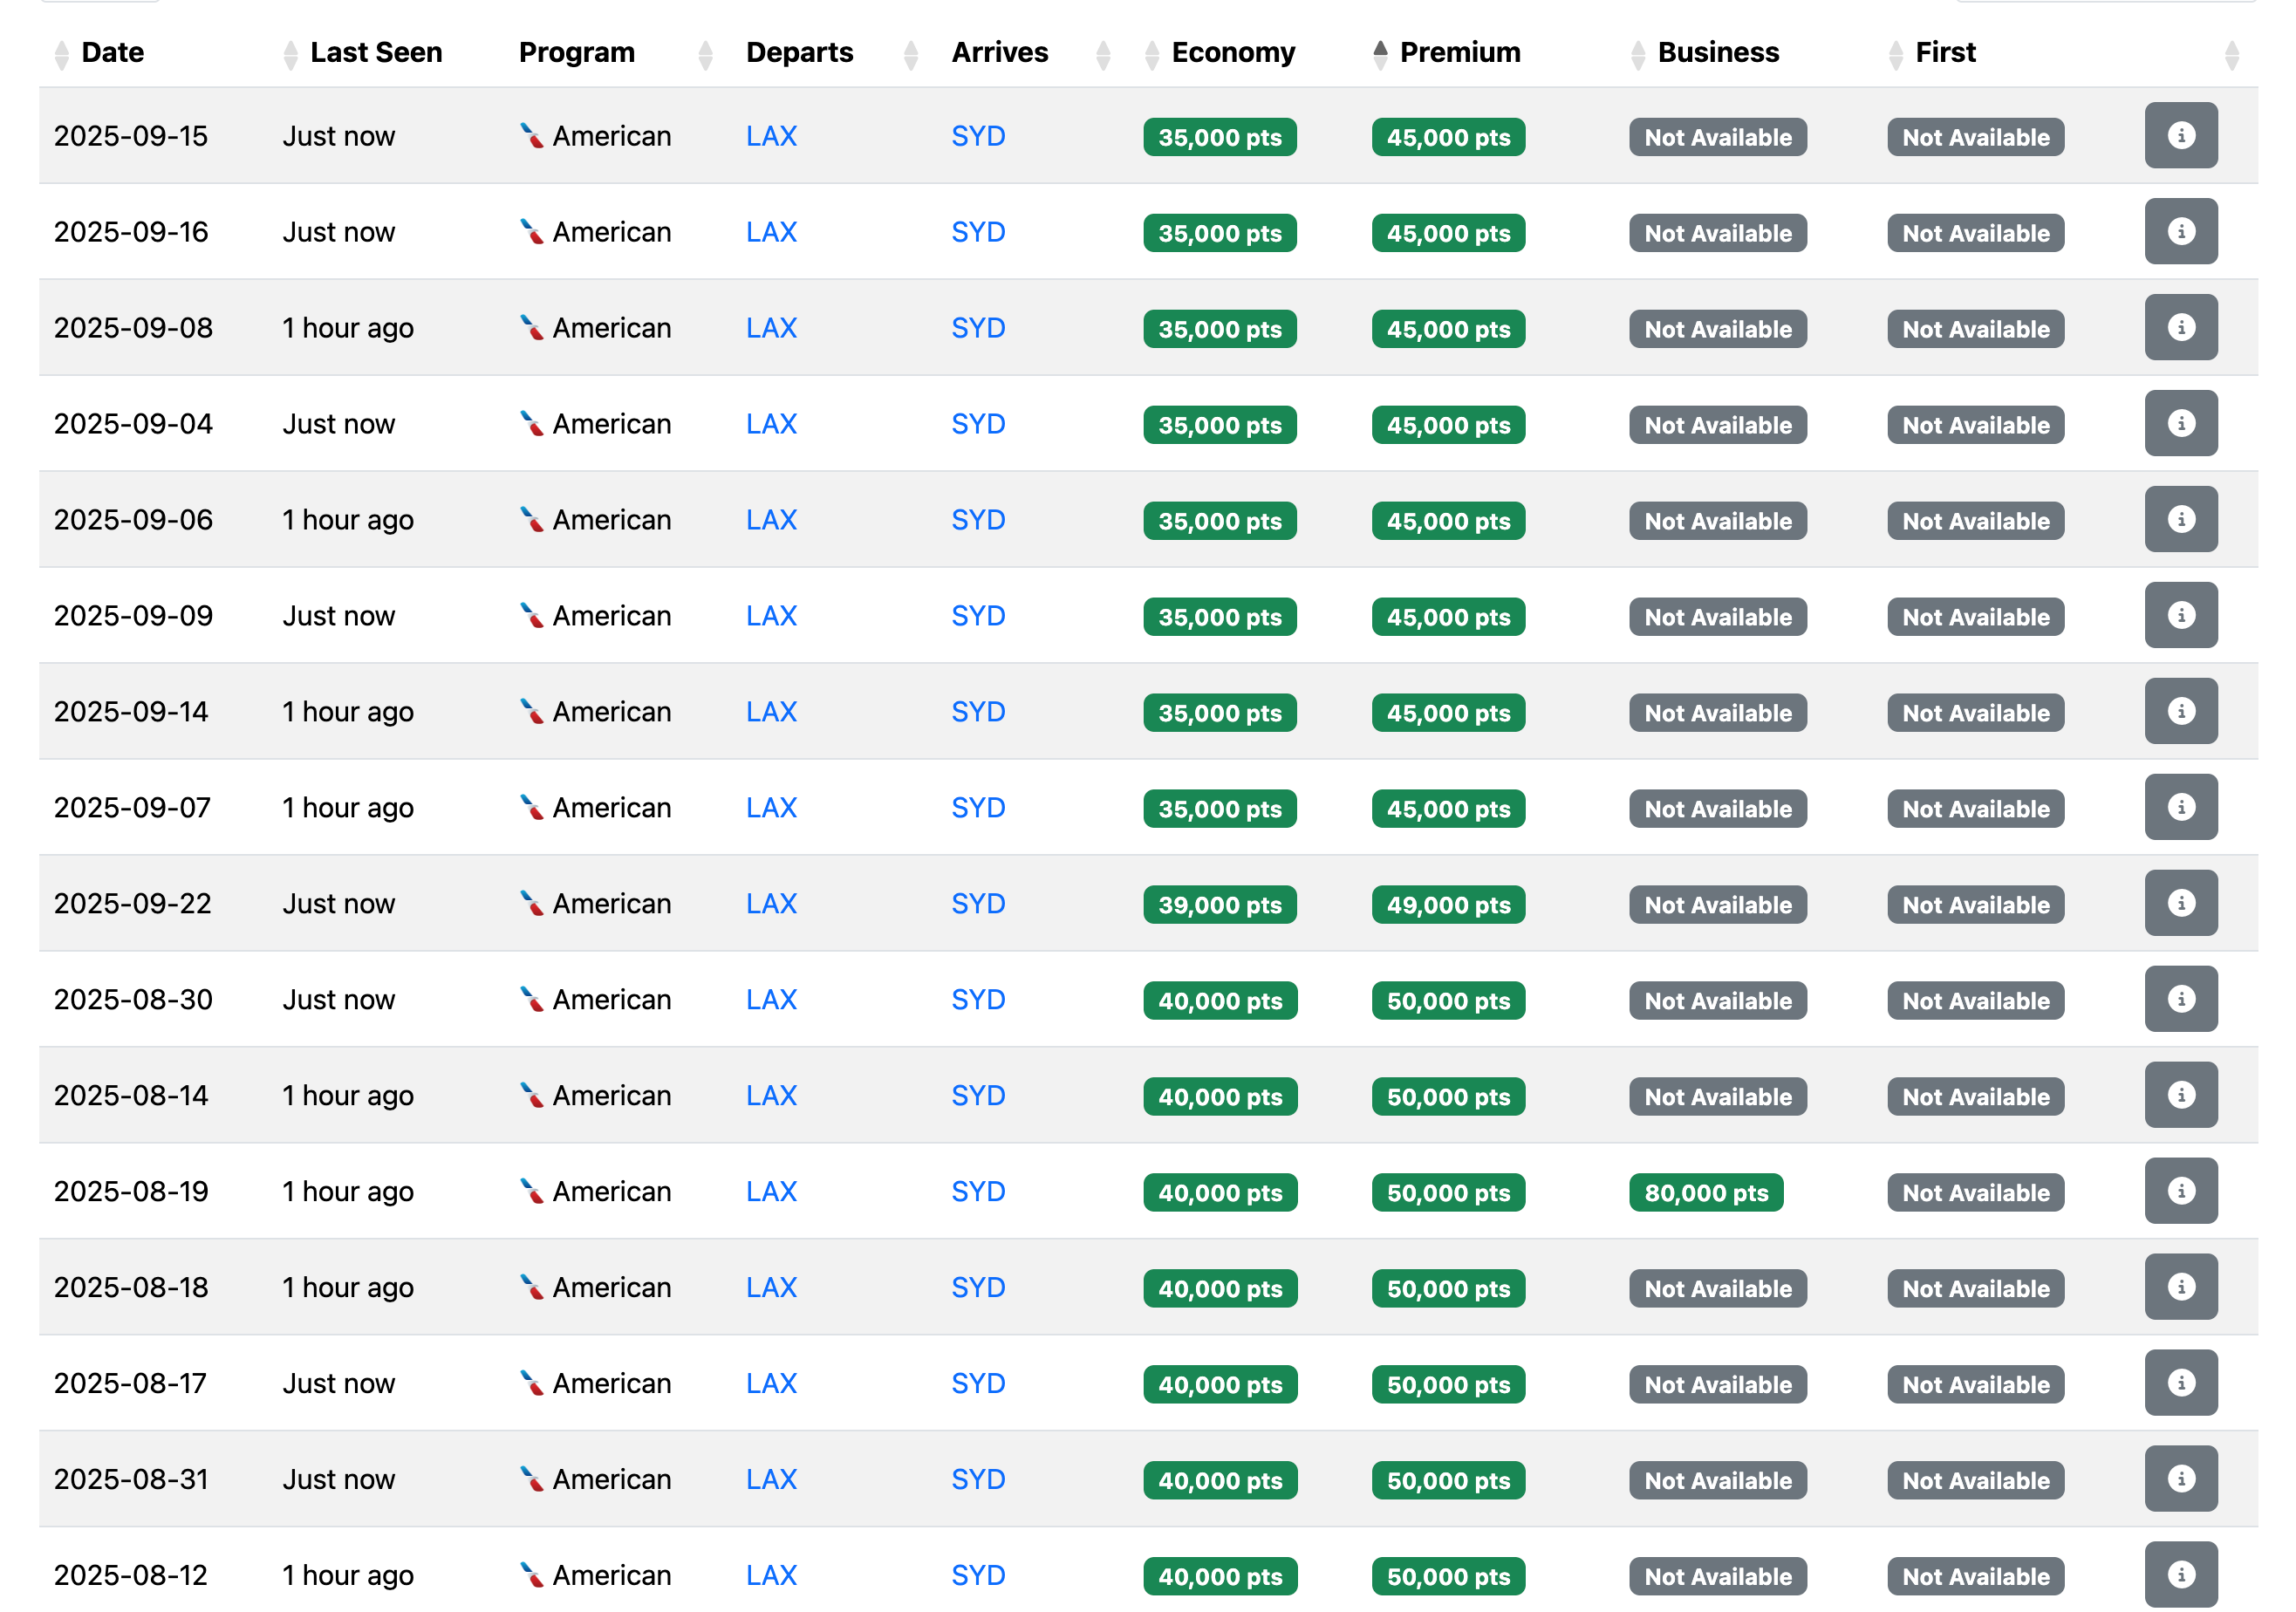Open details icon for 2025-08-19 flight
Image resolution: width=2296 pixels, height=1612 pixels.
point(2180,1191)
